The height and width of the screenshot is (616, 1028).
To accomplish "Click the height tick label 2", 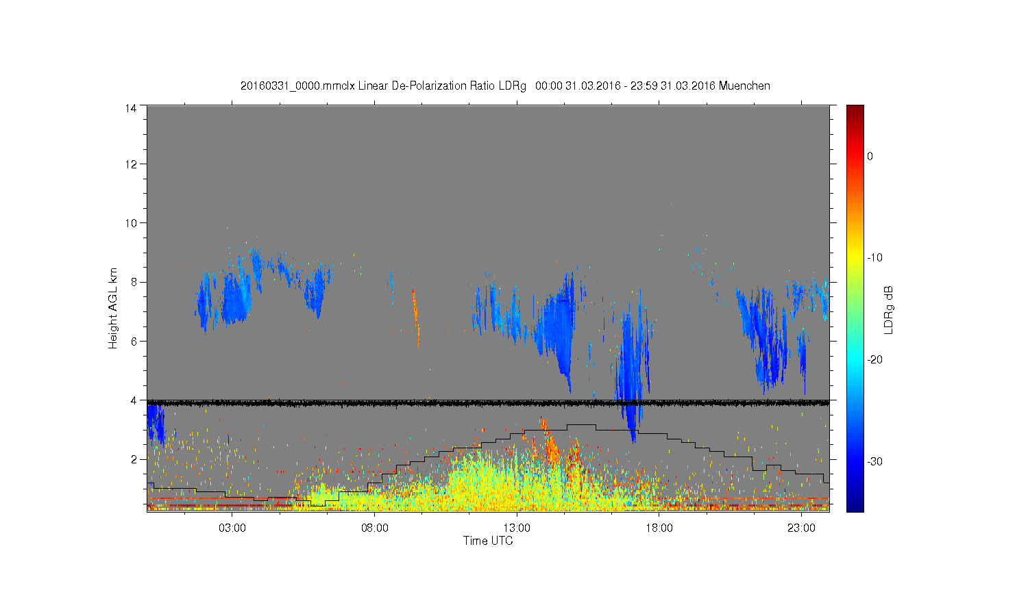I will point(133,459).
